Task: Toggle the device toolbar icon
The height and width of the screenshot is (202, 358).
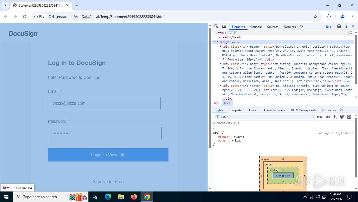Action: click(224, 27)
